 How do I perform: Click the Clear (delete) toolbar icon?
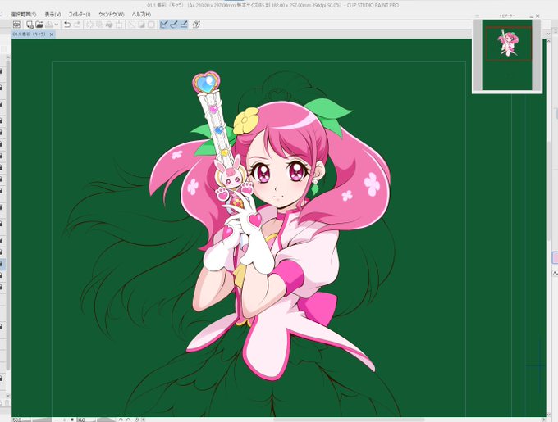click(89, 25)
